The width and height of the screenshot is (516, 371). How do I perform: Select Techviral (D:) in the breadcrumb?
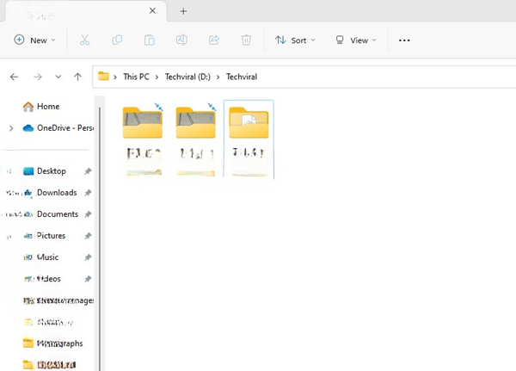pyautogui.click(x=187, y=77)
